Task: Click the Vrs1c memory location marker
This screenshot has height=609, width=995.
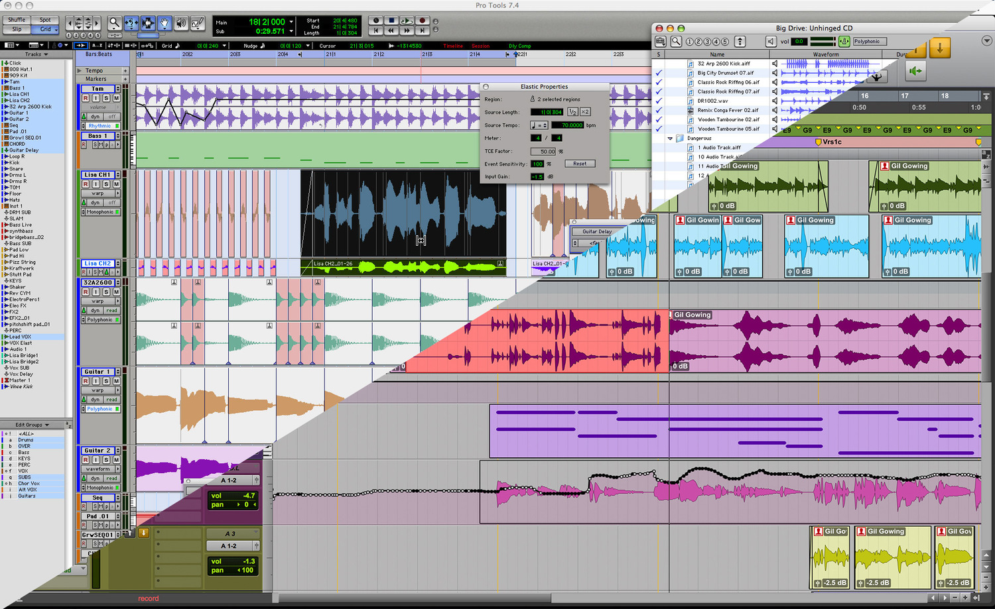Action: click(819, 142)
